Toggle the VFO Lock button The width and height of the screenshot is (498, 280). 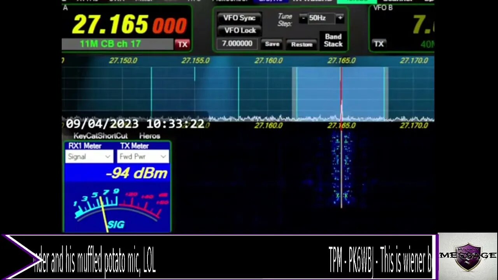click(x=239, y=30)
